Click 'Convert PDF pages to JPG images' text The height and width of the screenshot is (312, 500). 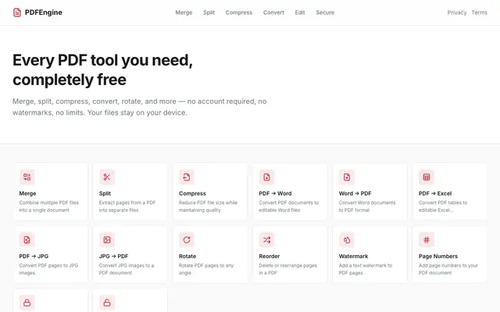48,269
